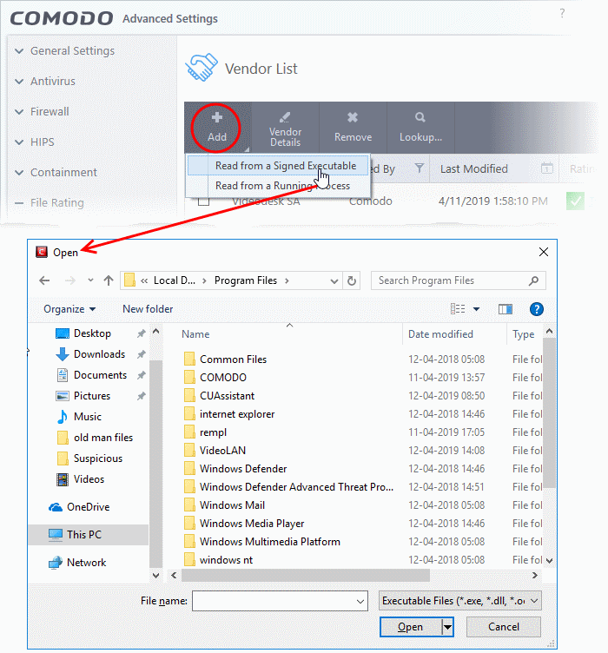
Task: Go up one folder level
Action: pyautogui.click(x=109, y=280)
